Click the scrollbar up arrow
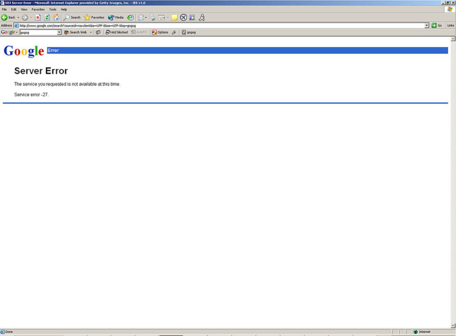This screenshot has height=336, width=456. coord(453,39)
